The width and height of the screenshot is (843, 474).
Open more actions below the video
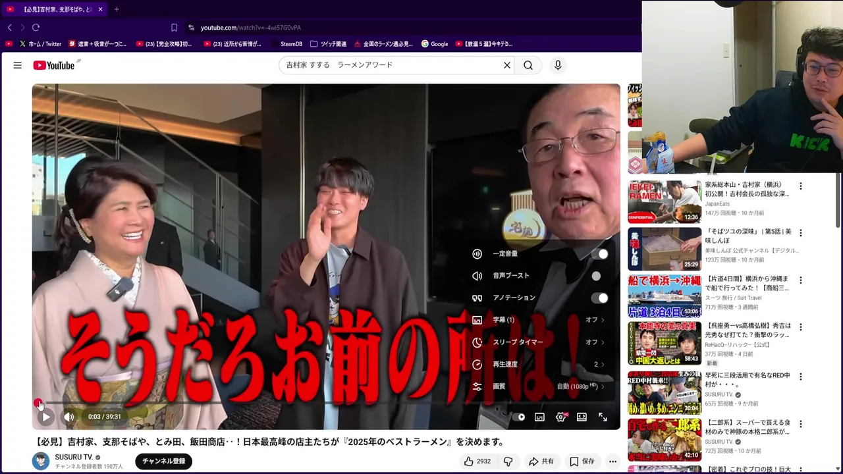[612, 461]
